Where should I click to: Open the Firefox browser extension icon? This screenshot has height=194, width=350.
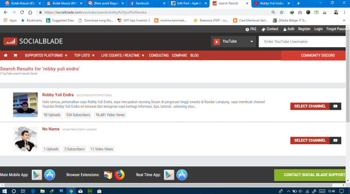[x=119, y=175]
